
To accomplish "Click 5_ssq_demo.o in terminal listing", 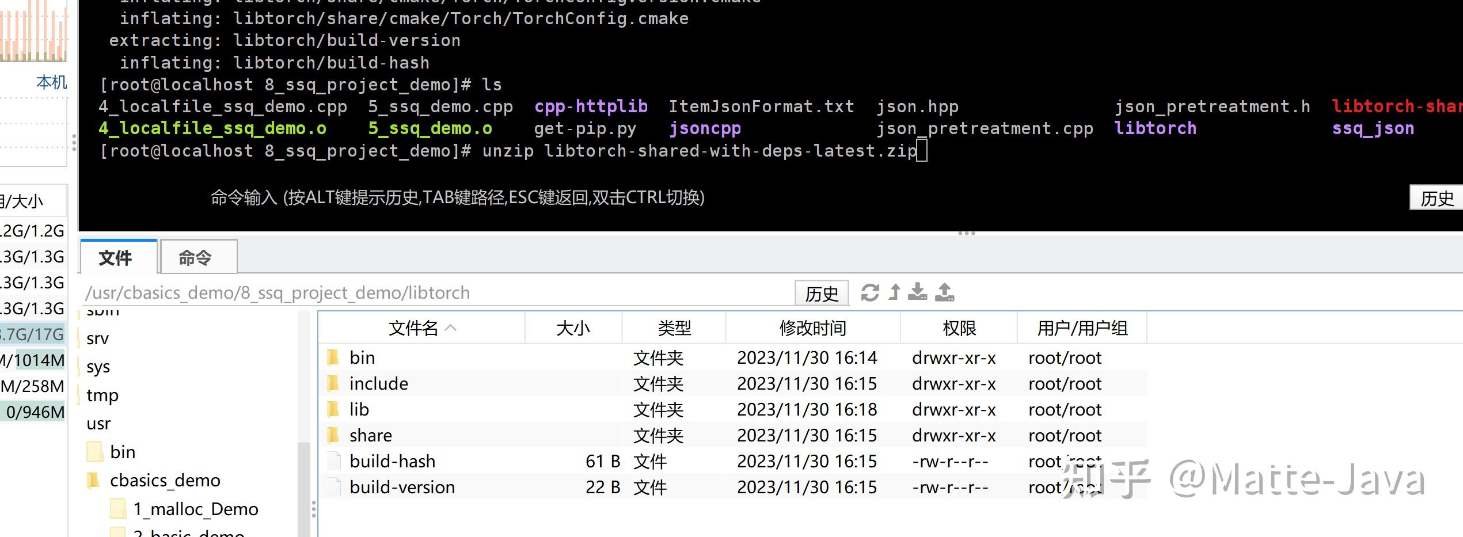I will 430,128.
